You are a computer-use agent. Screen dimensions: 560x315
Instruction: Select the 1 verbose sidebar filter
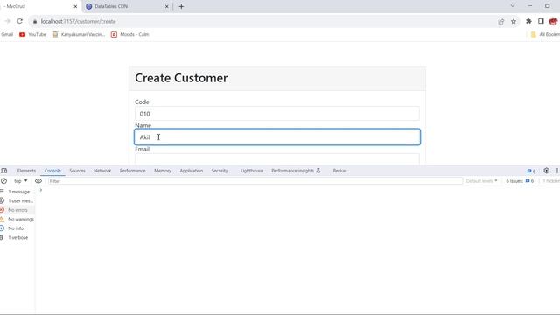17,237
